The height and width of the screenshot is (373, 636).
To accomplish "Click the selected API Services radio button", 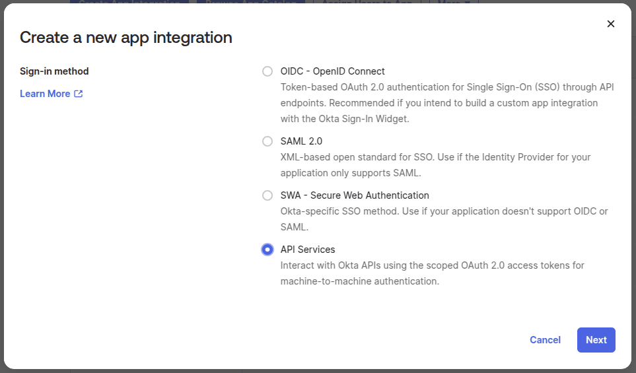I will pyautogui.click(x=267, y=250).
